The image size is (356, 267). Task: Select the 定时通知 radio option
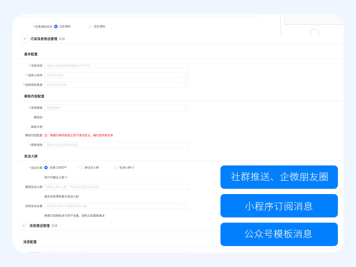click(90, 27)
